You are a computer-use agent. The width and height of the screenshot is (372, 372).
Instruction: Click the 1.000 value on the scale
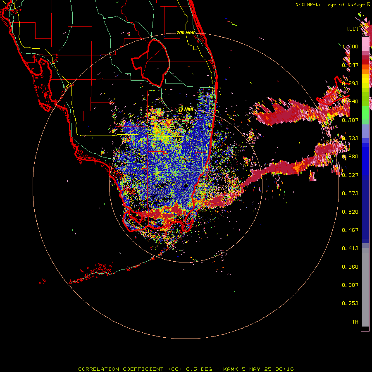[351, 46]
